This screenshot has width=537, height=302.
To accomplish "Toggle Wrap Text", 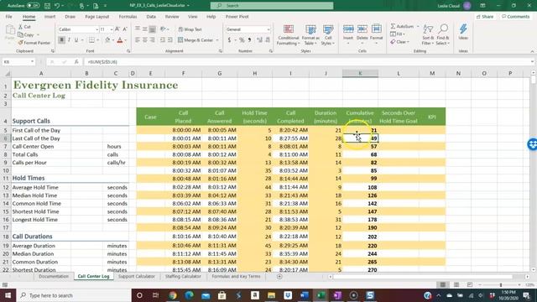I will [x=190, y=29].
